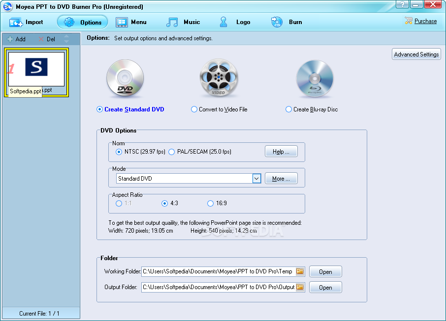Minimize the application window

click(416, 4)
